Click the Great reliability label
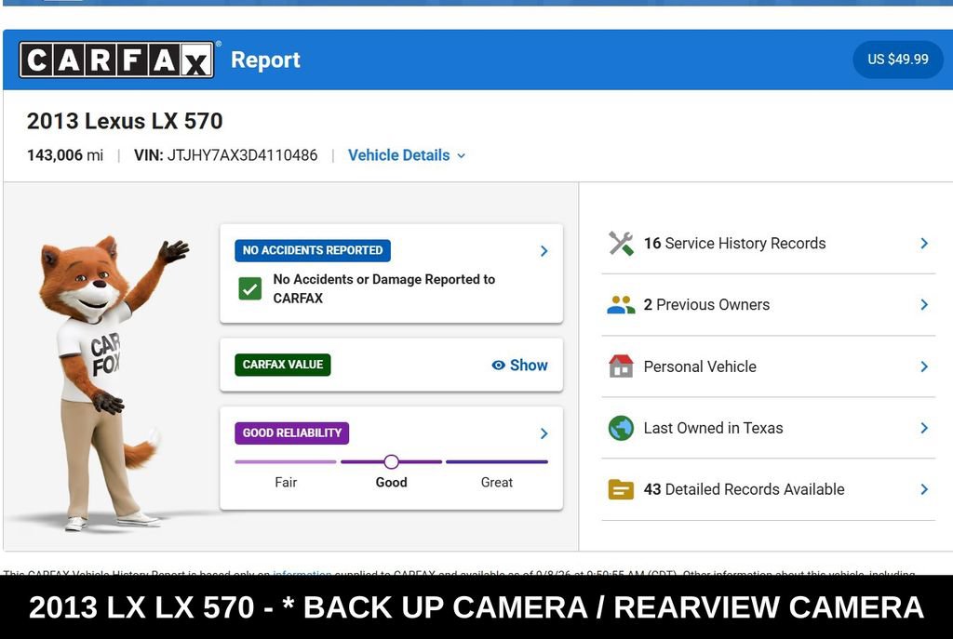 coord(497,483)
